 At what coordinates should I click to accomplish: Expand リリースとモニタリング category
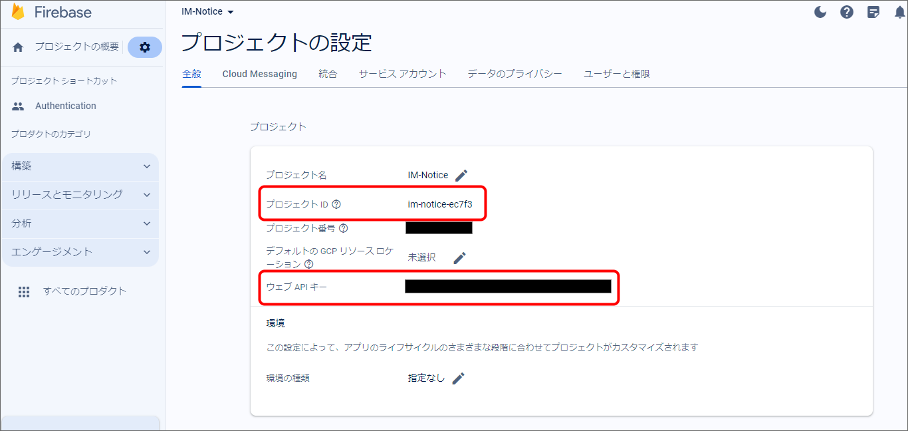coord(80,195)
